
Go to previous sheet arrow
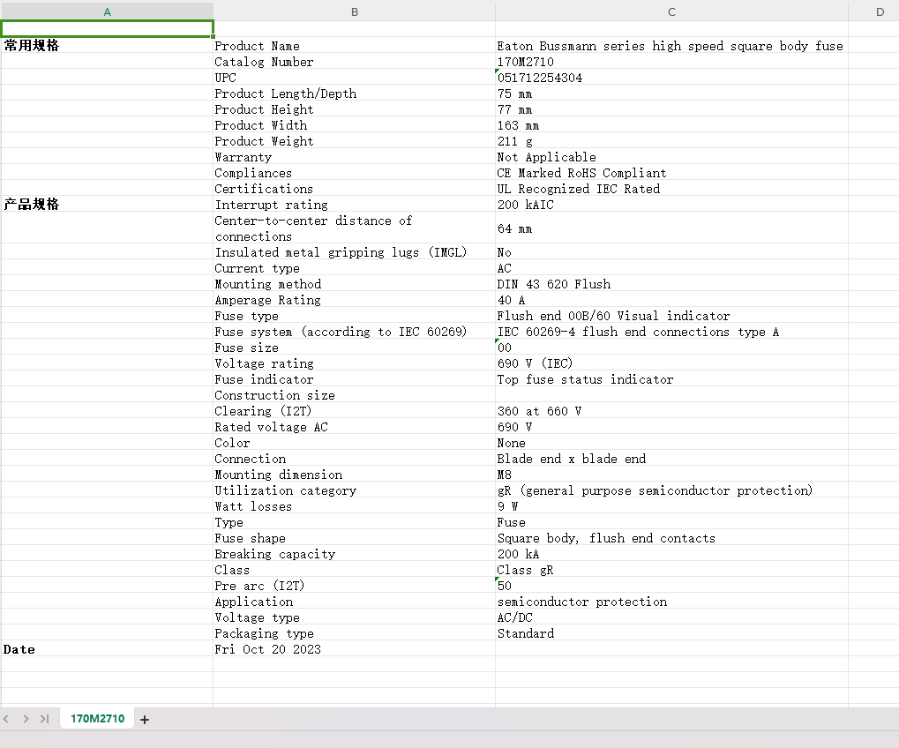click(x=6, y=719)
